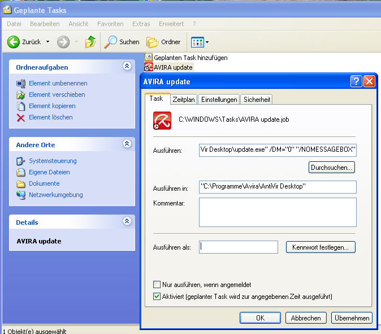Click Element verschieben link
Viewport: 381px width, 334px height.
tap(57, 95)
